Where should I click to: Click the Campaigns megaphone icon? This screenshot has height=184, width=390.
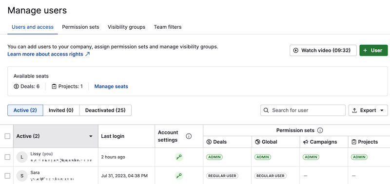click(x=306, y=142)
